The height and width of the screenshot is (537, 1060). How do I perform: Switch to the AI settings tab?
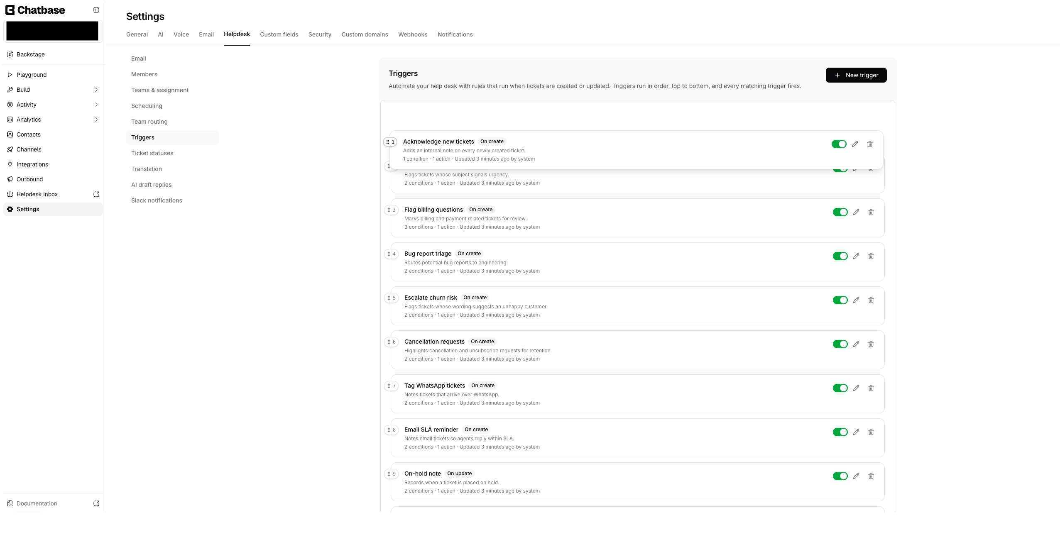point(161,34)
